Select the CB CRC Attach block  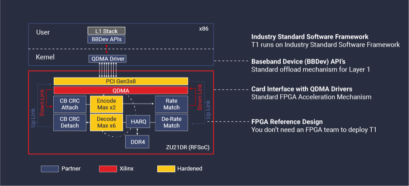70,104
